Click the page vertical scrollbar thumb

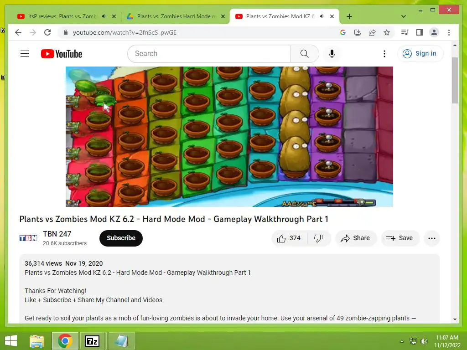point(455,80)
